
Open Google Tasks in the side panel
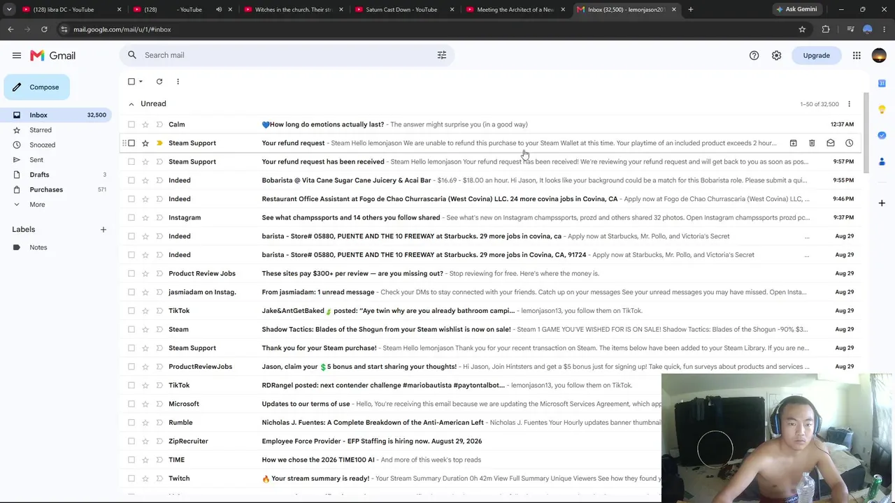point(882,136)
